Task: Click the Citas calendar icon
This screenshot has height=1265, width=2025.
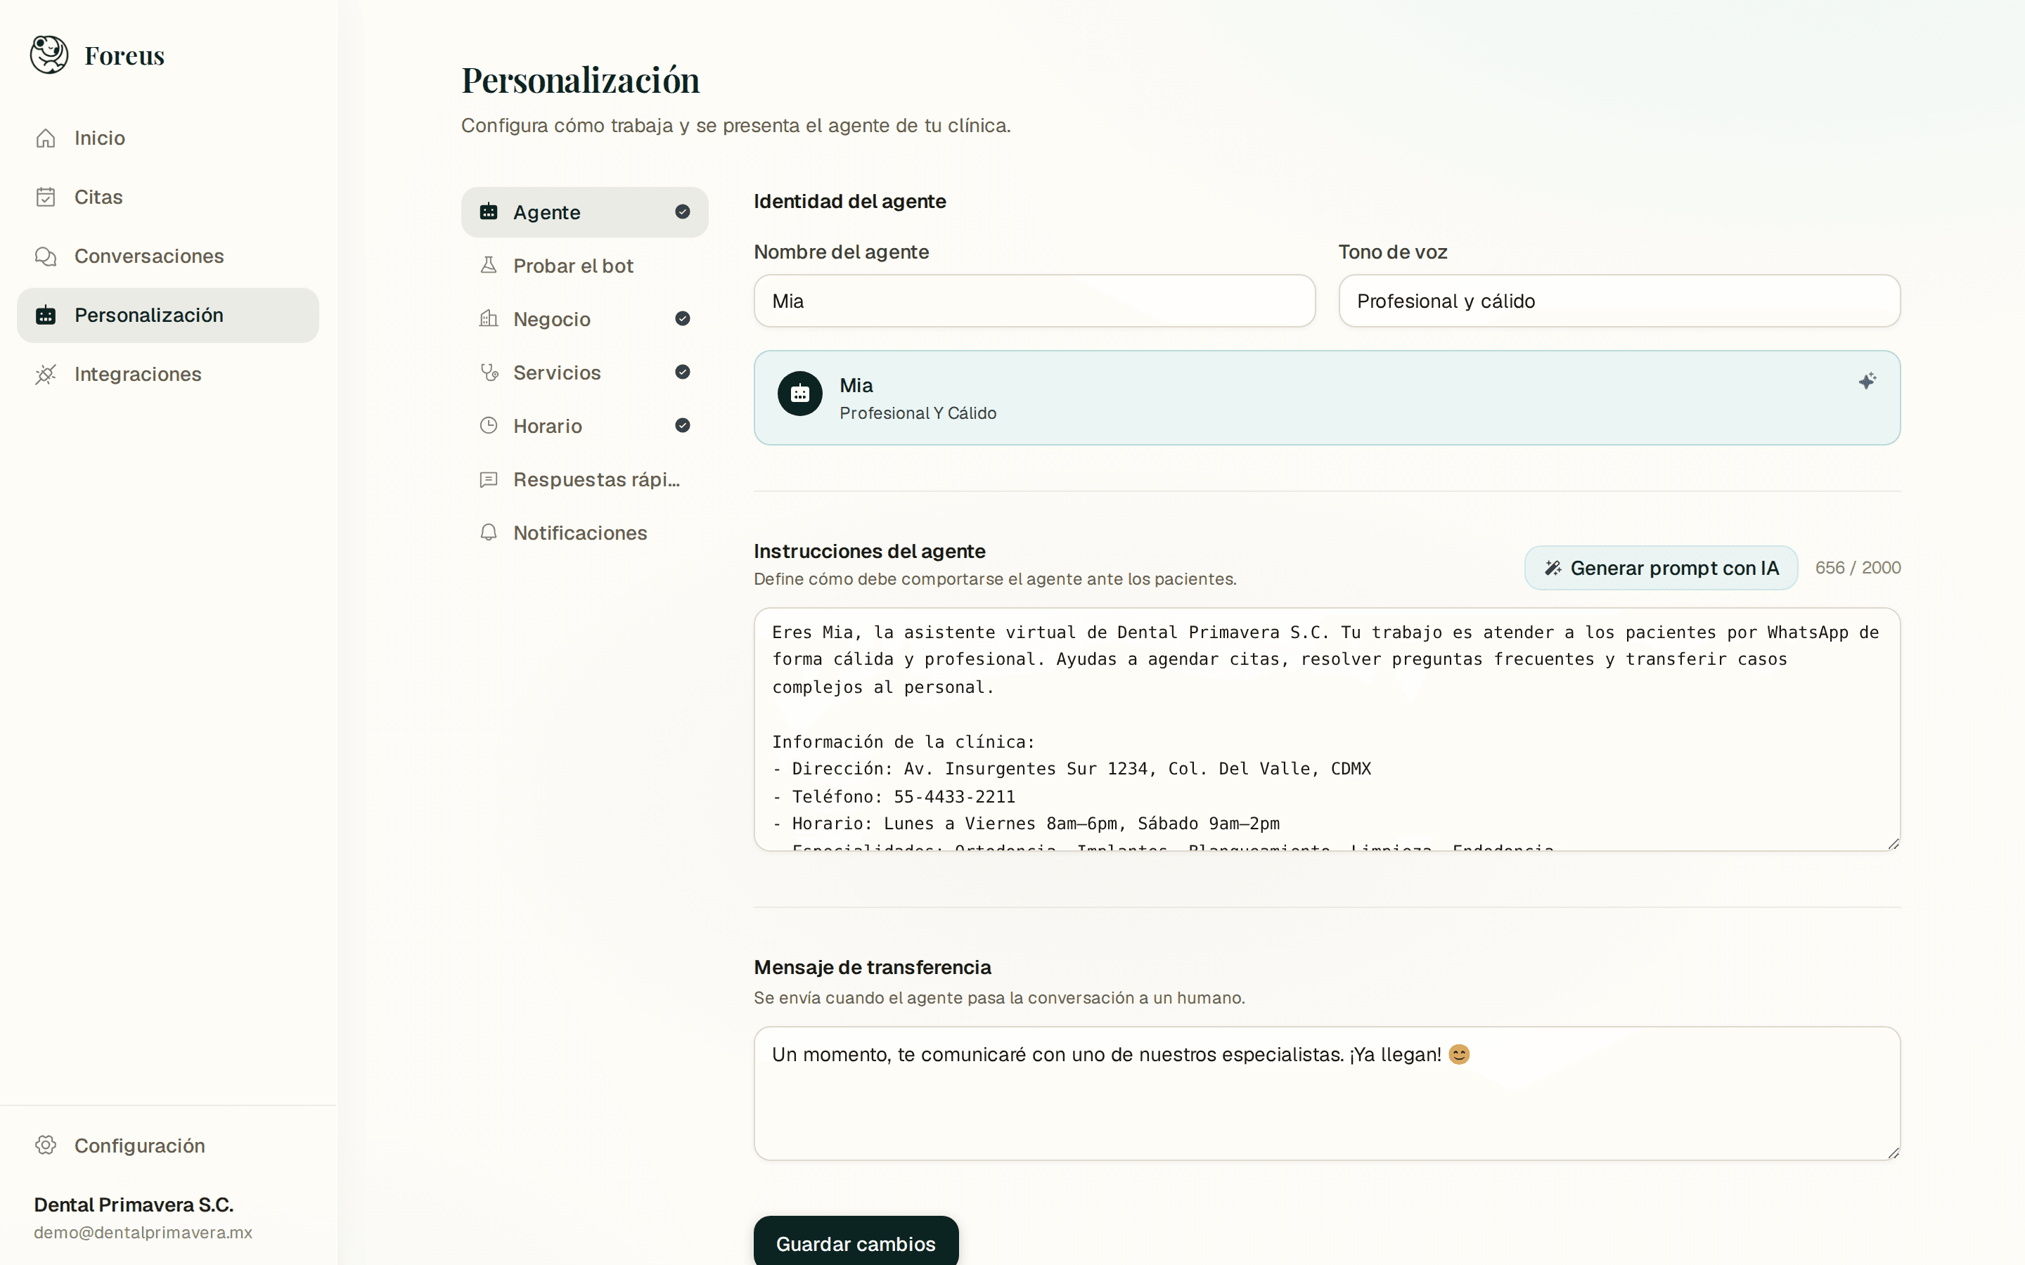Action: pyautogui.click(x=46, y=197)
